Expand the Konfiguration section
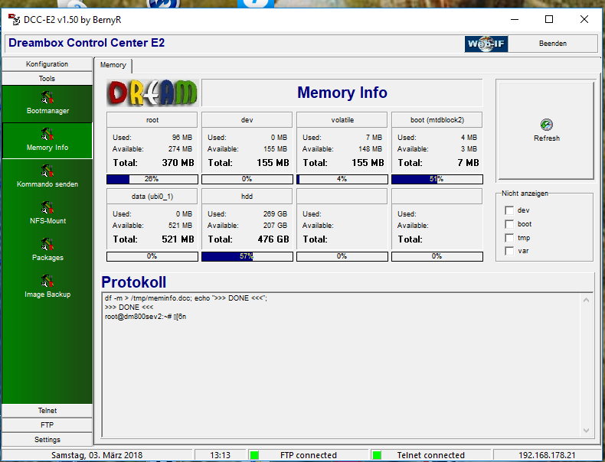This screenshot has width=605, height=462. pyautogui.click(x=47, y=64)
